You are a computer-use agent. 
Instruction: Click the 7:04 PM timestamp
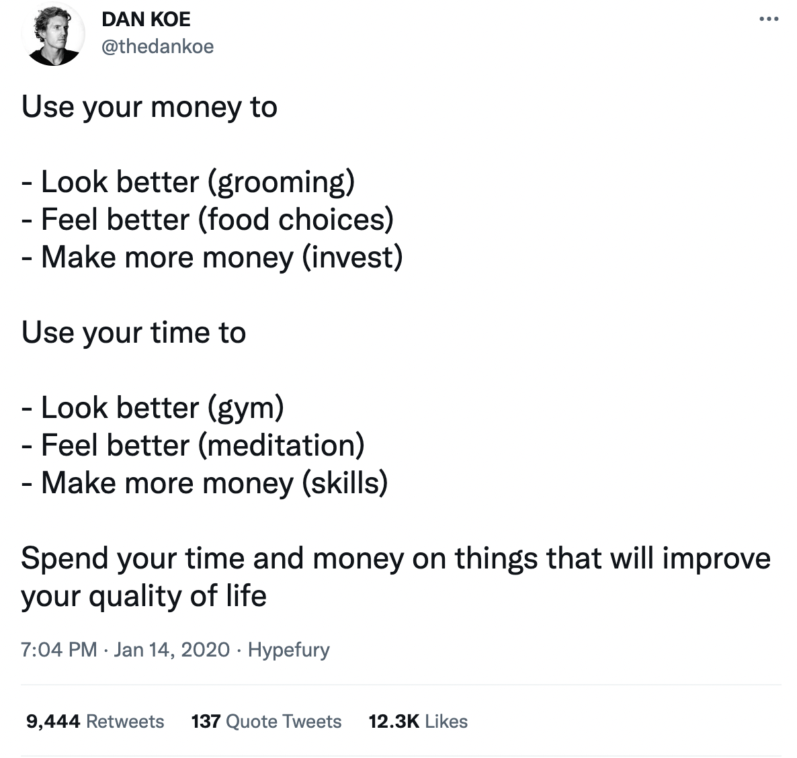click(x=59, y=650)
